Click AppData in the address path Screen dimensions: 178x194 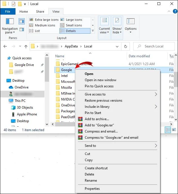pos(71,46)
